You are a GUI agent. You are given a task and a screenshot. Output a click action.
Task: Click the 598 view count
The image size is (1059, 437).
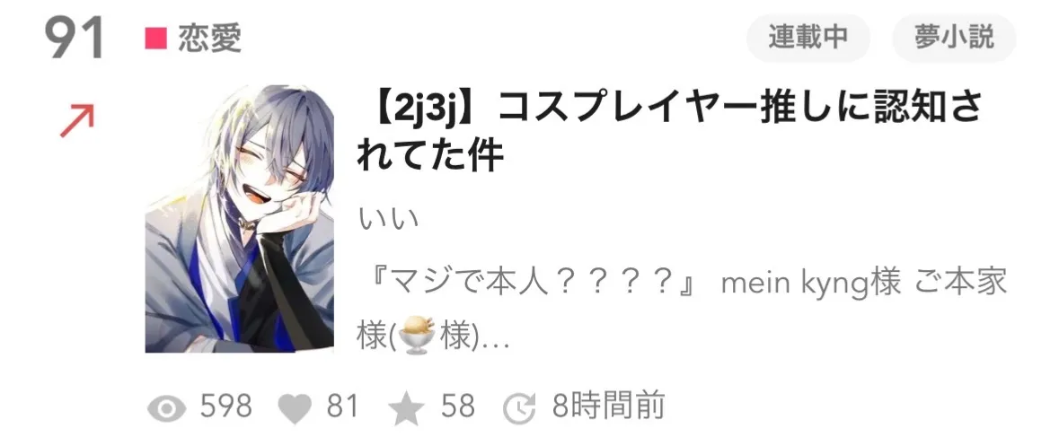(225, 406)
